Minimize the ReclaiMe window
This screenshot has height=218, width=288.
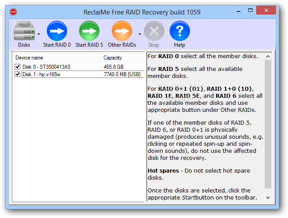click(x=239, y=11)
